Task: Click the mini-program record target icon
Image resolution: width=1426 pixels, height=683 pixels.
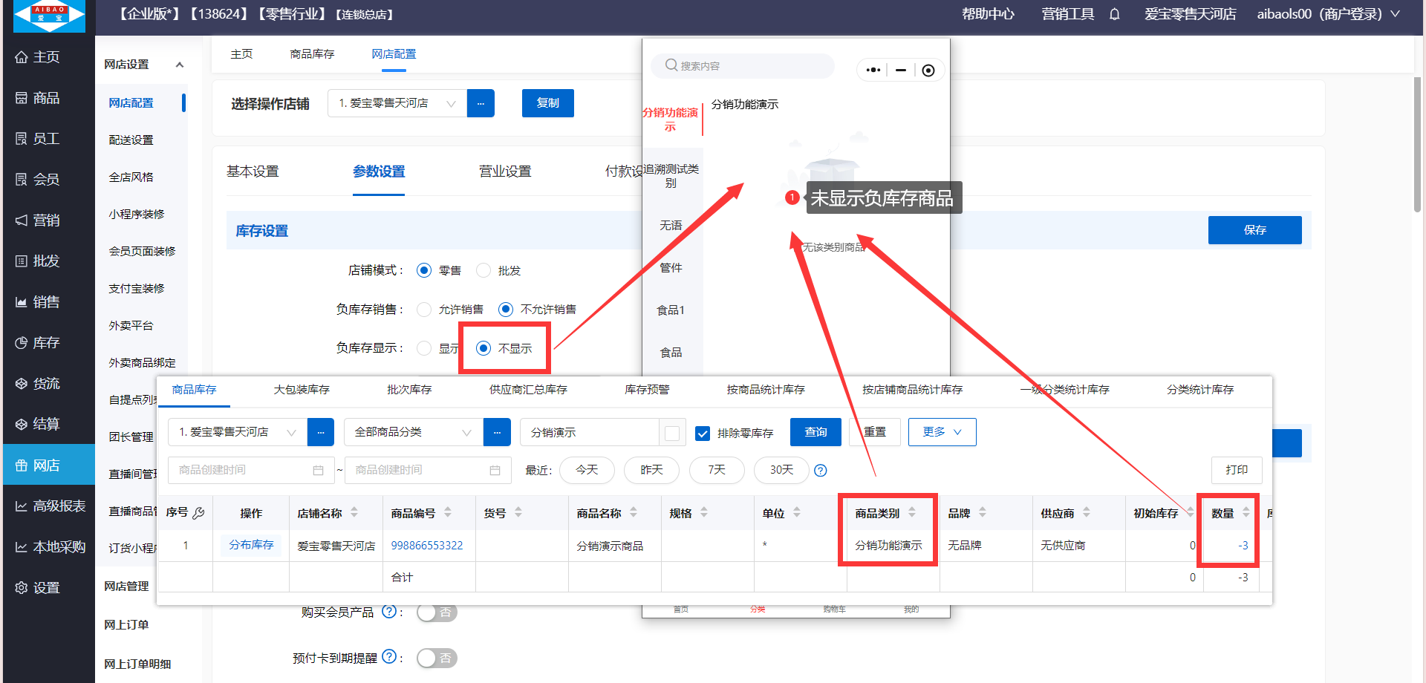Action: click(x=928, y=71)
